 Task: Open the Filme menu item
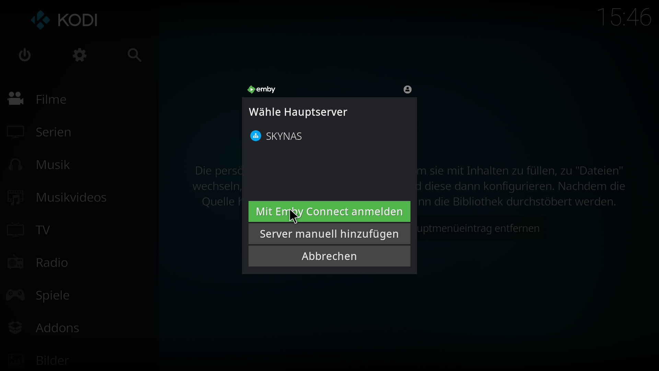coord(79,99)
